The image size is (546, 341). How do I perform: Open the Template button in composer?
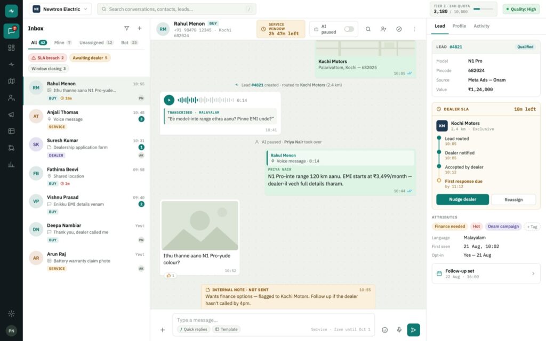[x=226, y=329]
